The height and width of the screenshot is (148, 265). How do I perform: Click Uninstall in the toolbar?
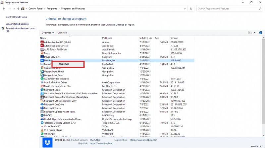[x=62, y=33]
